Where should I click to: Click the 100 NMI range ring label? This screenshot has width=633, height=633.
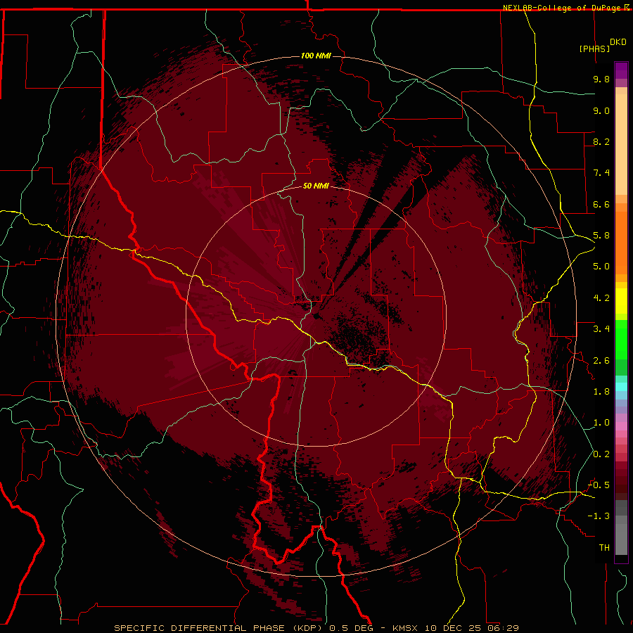(x=316, y=56)
